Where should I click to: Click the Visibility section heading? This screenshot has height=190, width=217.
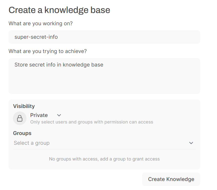click(24, 106)
